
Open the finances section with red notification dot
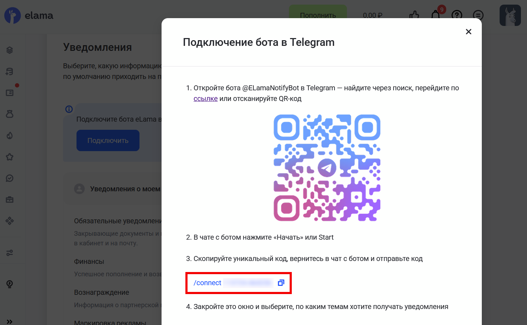click(10, 92)
